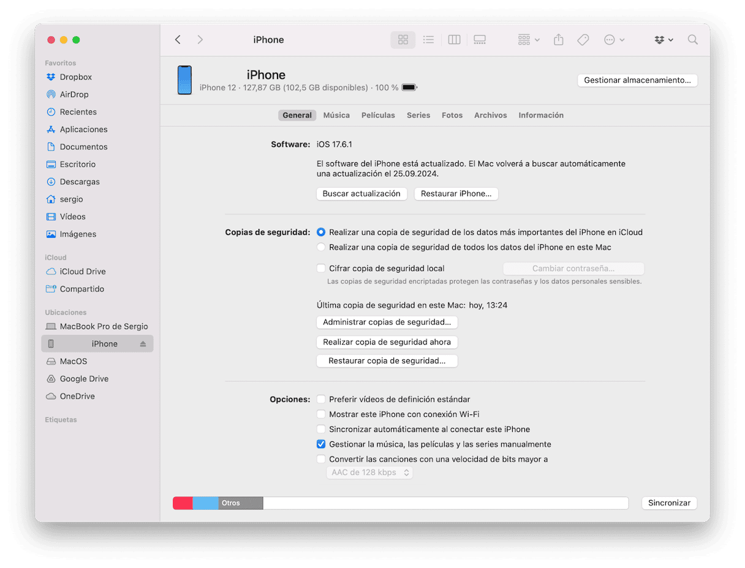Click the Share toolbar icon
Viewport: 745px width, 568px height.
[x=558, y=40]
